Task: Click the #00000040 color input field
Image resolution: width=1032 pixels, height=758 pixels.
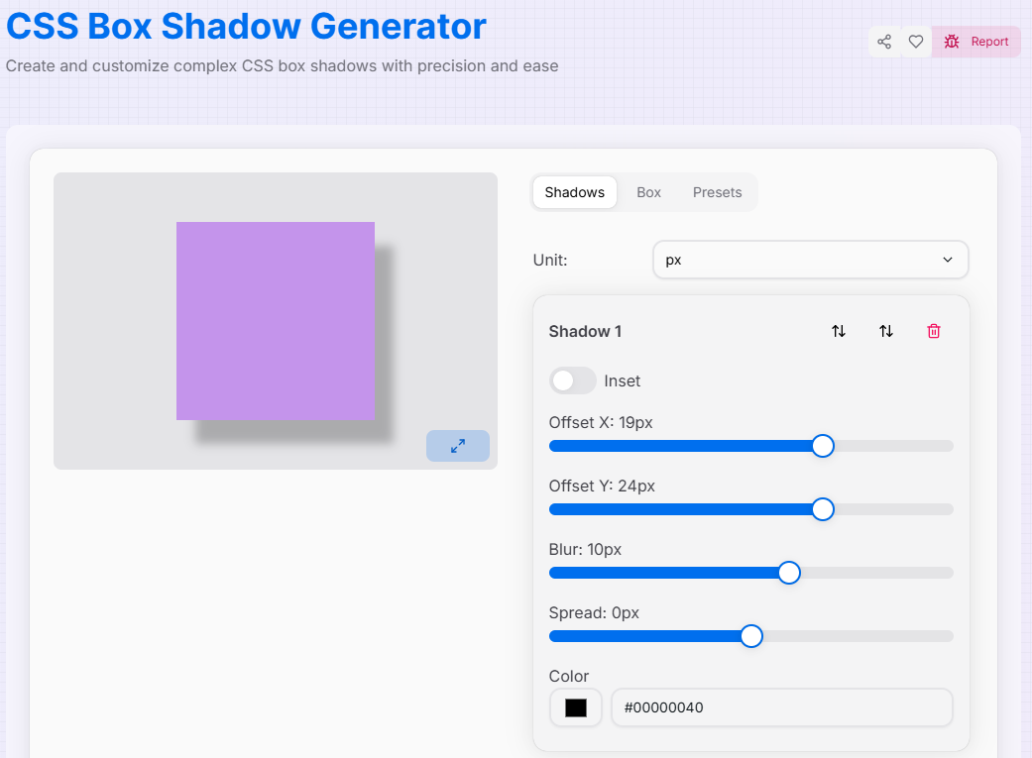Action: pyautogui.click(x=782, y=707)
